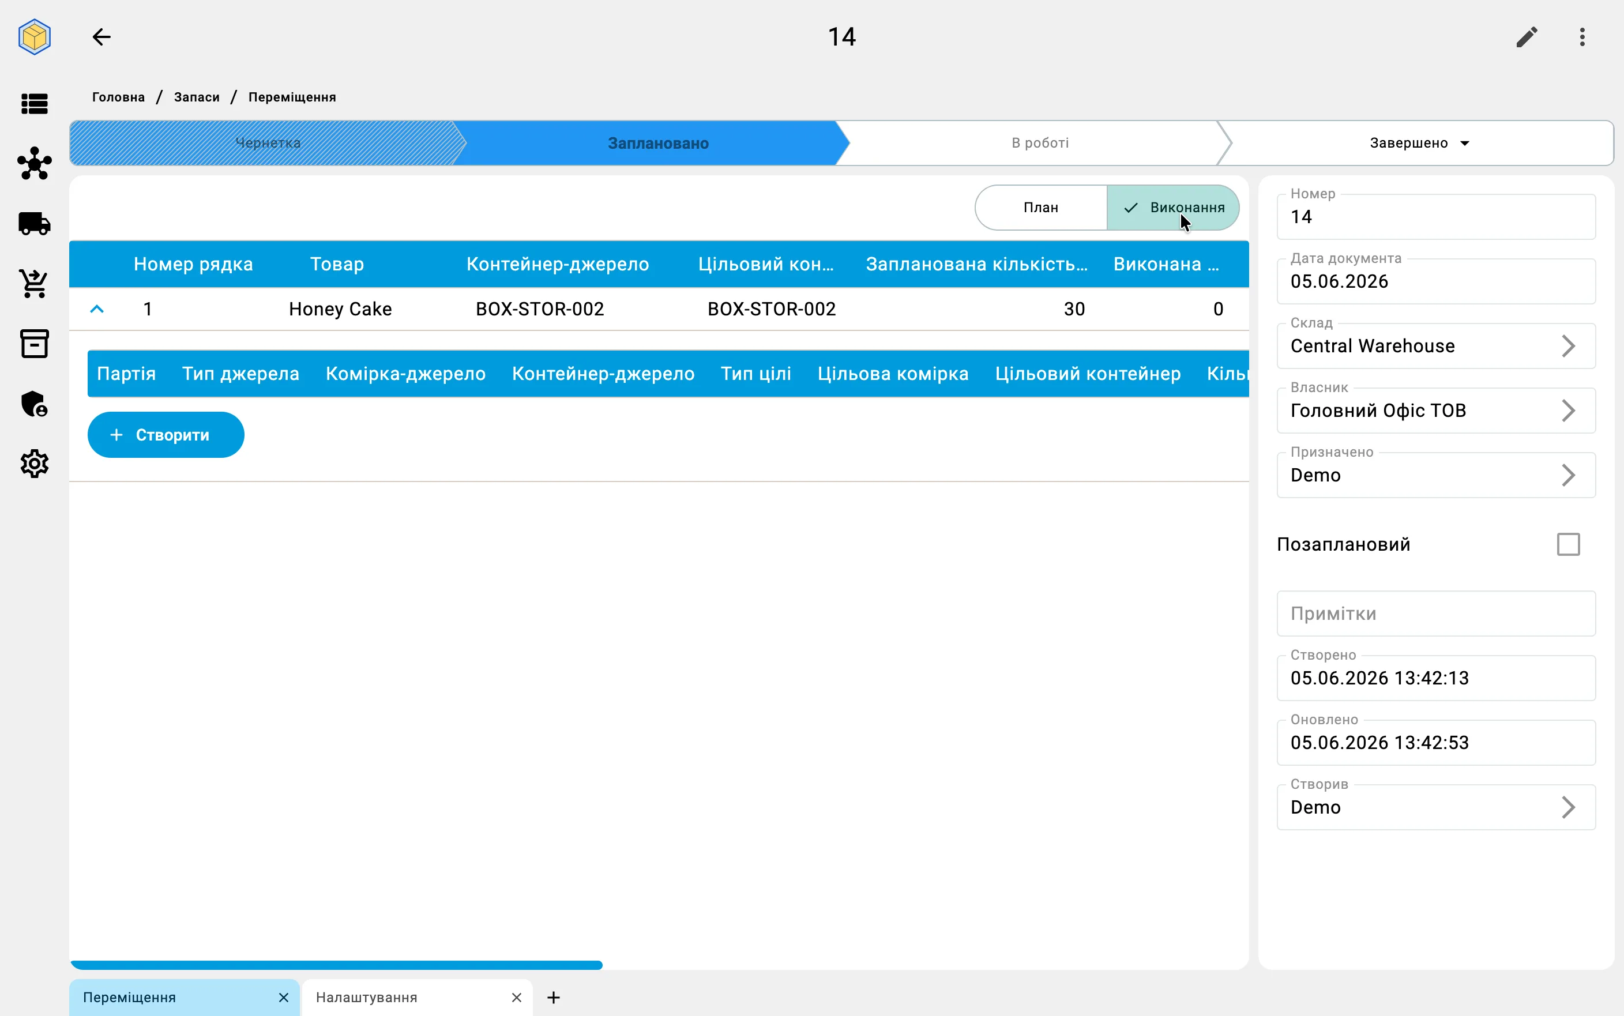
Task: Go to Запаси breadcrumb
Action: [x=197, y=97]
